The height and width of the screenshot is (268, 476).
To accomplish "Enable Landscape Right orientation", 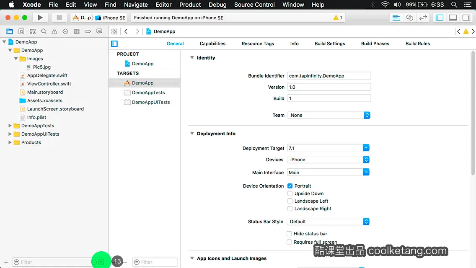I will click(290, 209).
